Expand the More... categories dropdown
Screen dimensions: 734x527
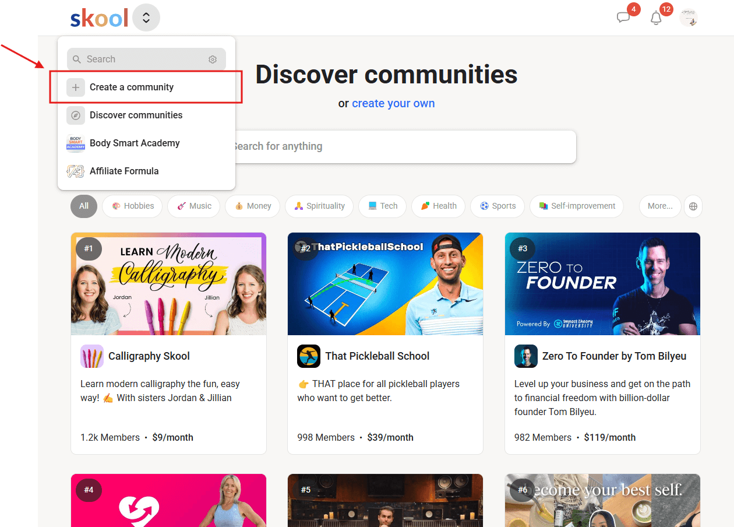(660, 206)
